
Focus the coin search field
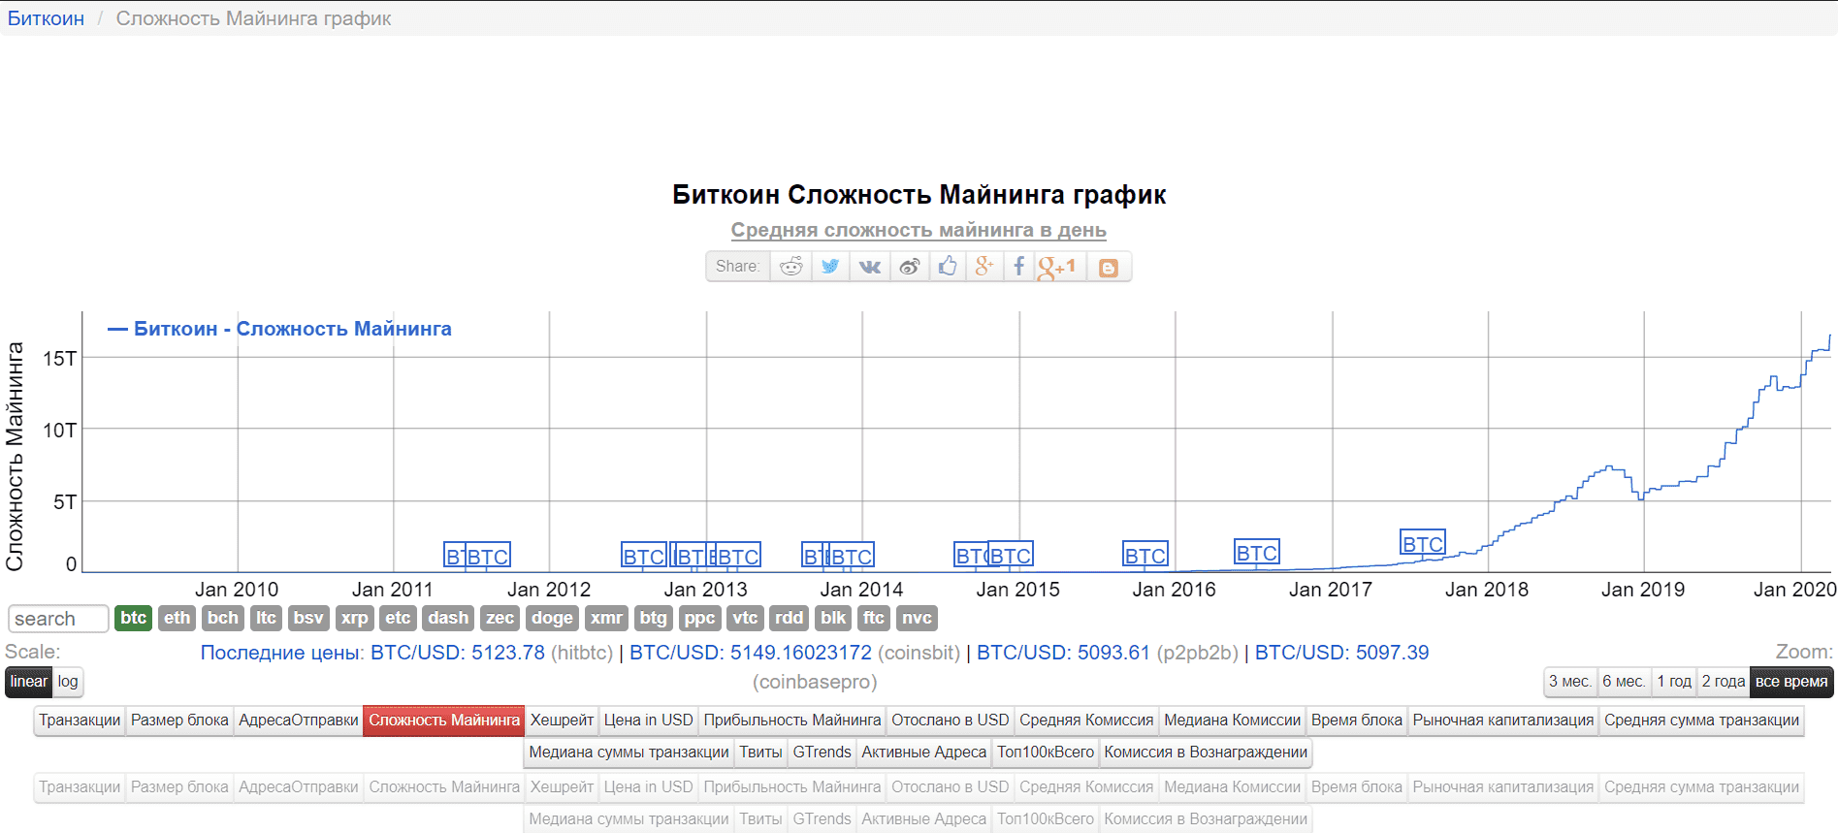click(x=58, y=619)
